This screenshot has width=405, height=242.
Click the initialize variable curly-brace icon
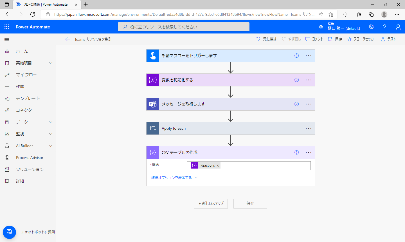pyautogui.click(x=153, y=80)
